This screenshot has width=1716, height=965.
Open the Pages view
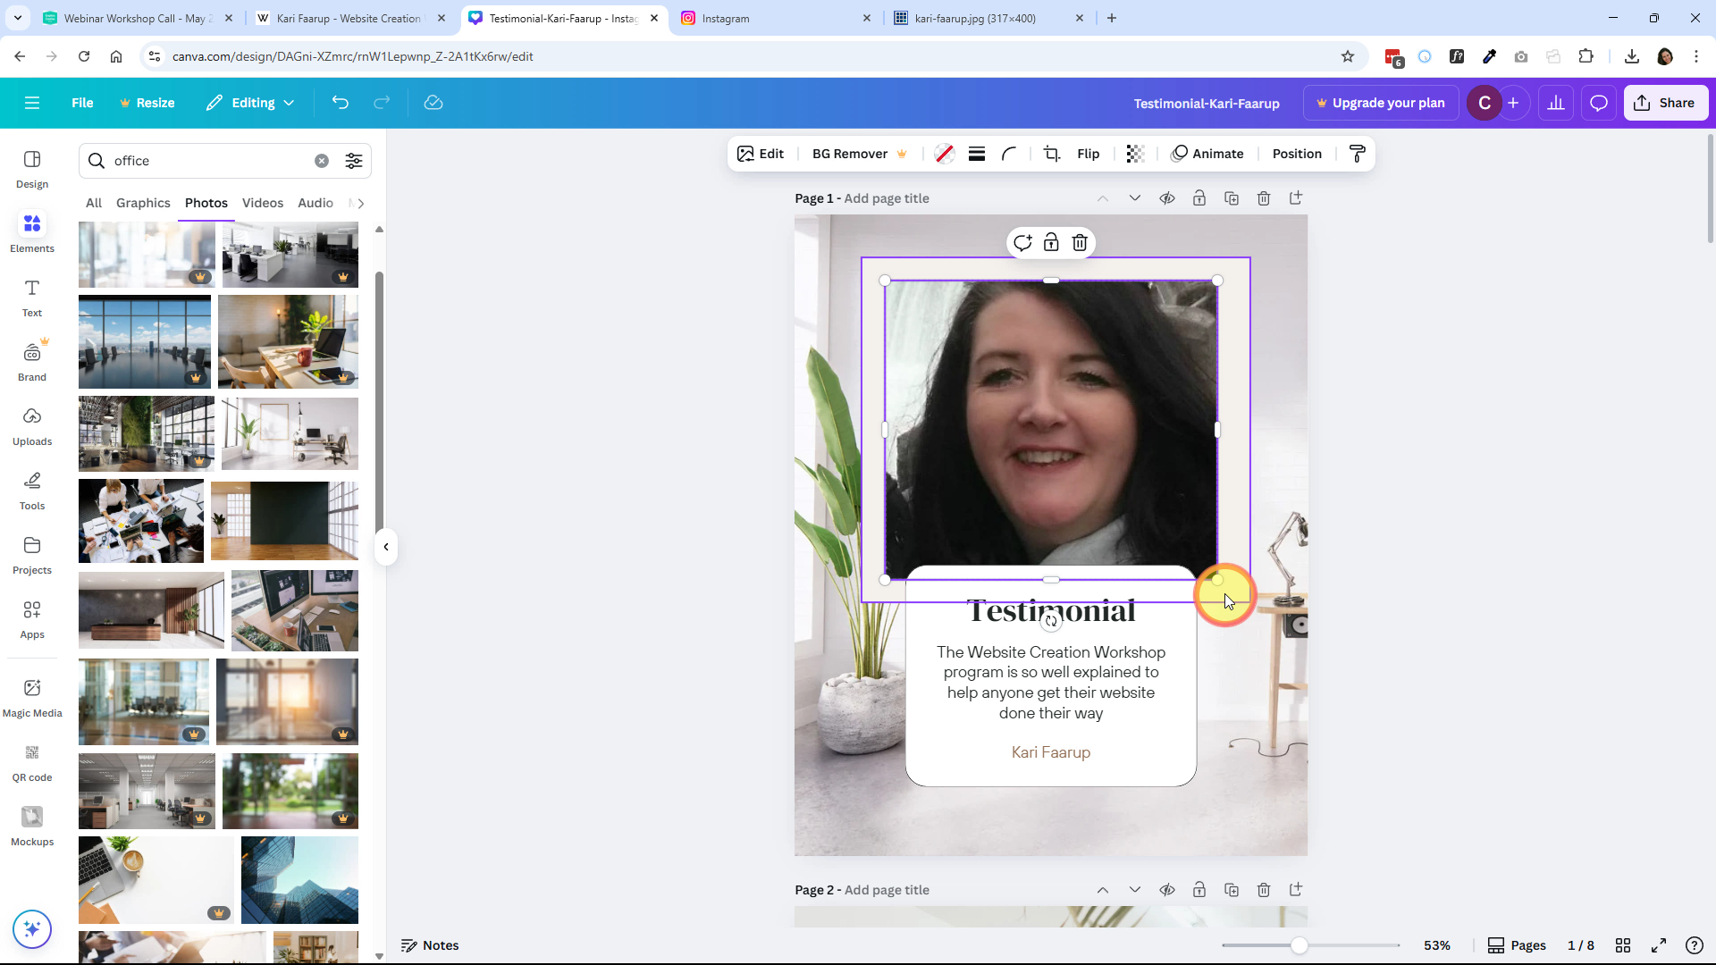pyautogui.click(x=1517, y=945)
